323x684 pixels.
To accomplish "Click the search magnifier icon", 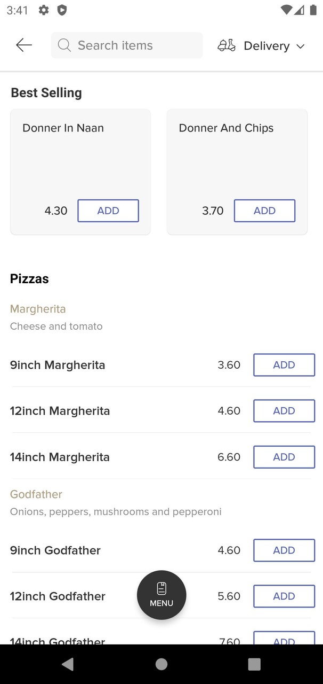I will coord(64,45).
